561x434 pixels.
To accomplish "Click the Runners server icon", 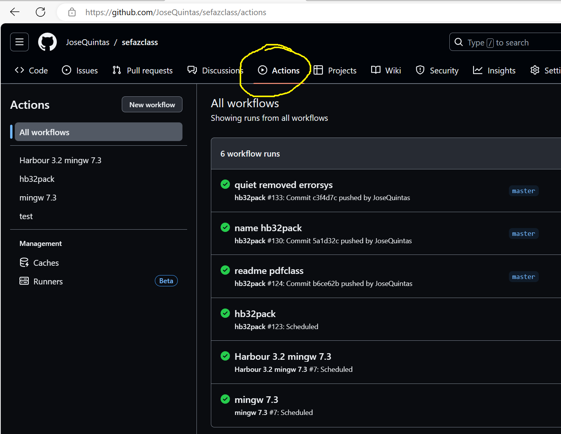I will click(24, 281).
